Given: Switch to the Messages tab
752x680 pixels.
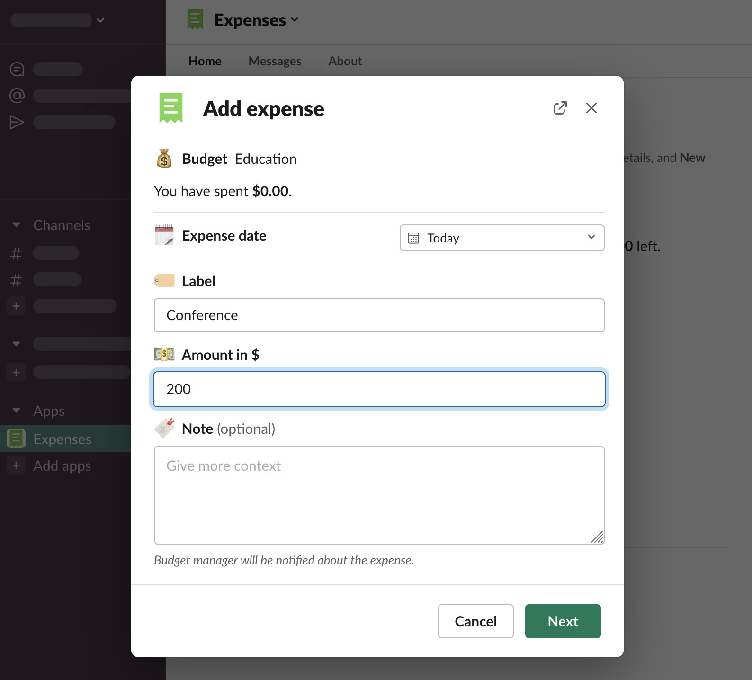Looking at the screenshot, I should coord(275,61).
